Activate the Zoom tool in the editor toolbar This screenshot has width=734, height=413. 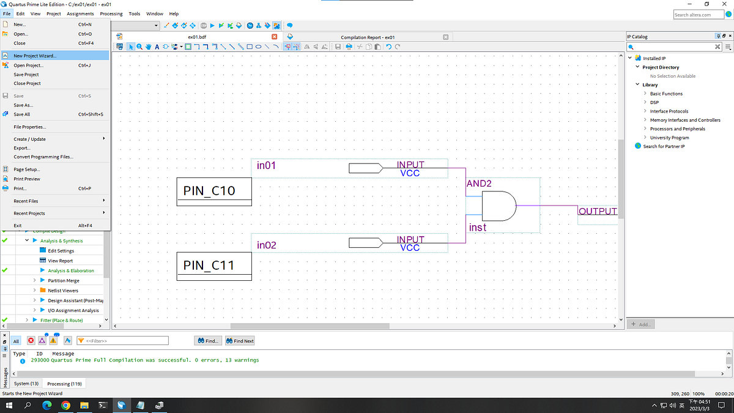(x=139, y=47)
